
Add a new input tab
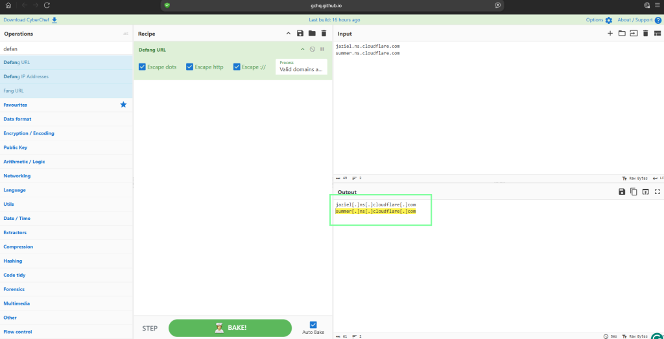point(610,33)
